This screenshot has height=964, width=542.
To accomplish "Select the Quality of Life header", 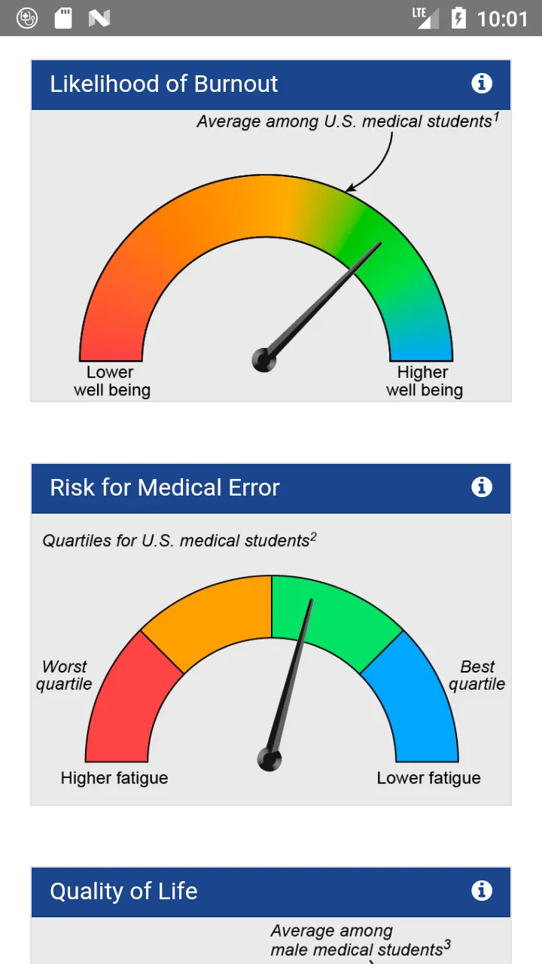I will [x=271, y=892].
